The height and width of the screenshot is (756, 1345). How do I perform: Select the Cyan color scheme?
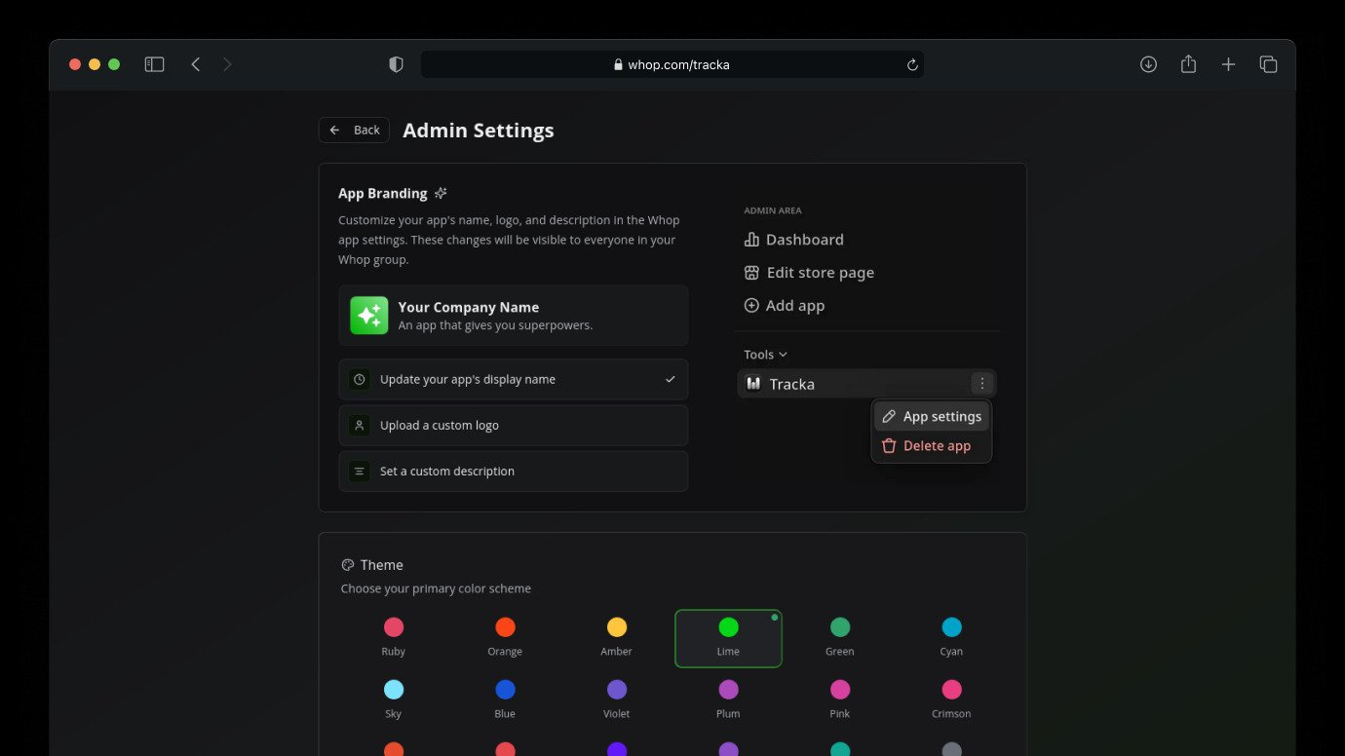click(951, 638)
